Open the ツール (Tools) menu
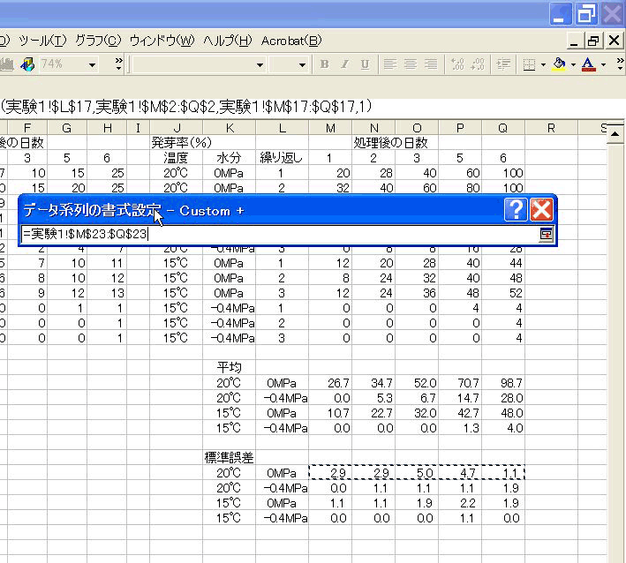626x563 pixels. pyautogui.click(x=41, y=41)
